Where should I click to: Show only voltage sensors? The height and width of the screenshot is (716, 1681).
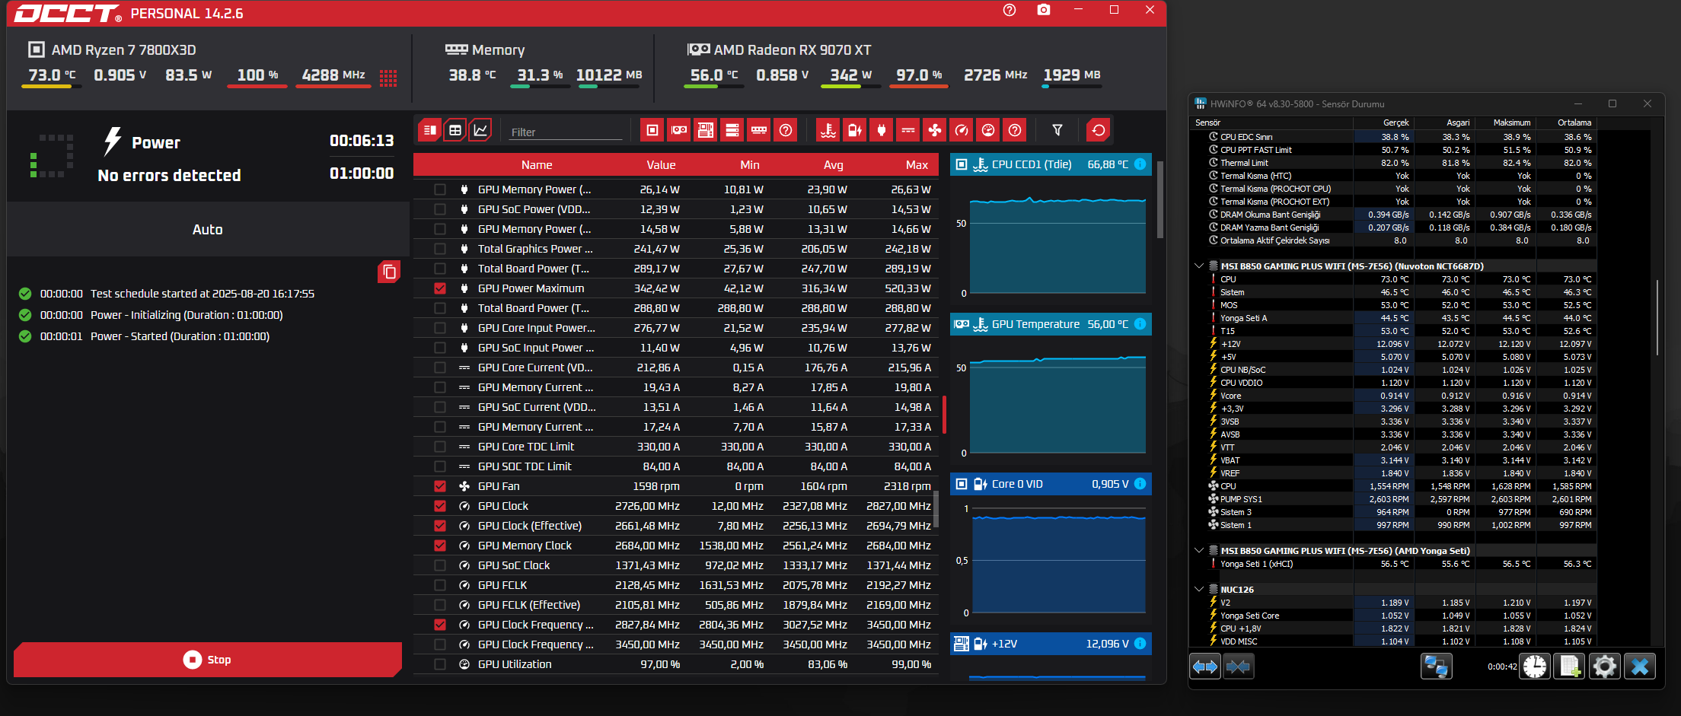[855, 130]
